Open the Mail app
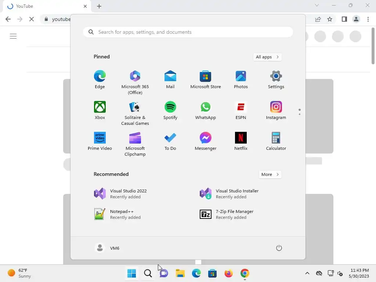Screen dimensions: 376x282 tap(170, 80)
